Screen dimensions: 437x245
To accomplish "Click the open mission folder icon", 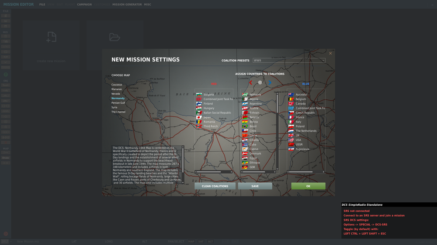I will [114, 37].
